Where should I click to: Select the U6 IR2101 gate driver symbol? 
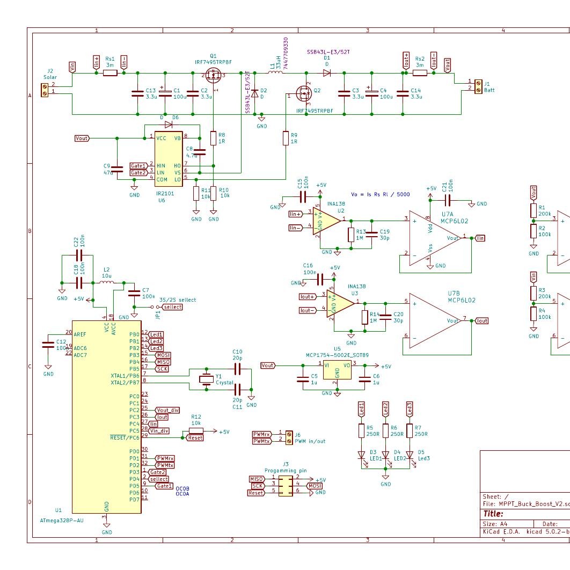point(168,158)
